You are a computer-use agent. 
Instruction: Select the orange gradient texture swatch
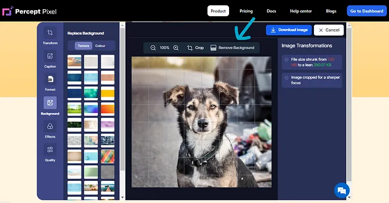tap(108, 109)
